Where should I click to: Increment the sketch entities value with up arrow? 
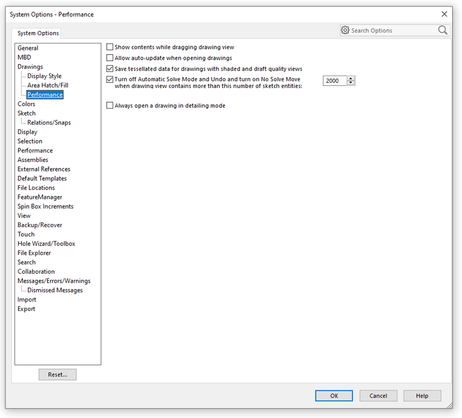point(351,78)
